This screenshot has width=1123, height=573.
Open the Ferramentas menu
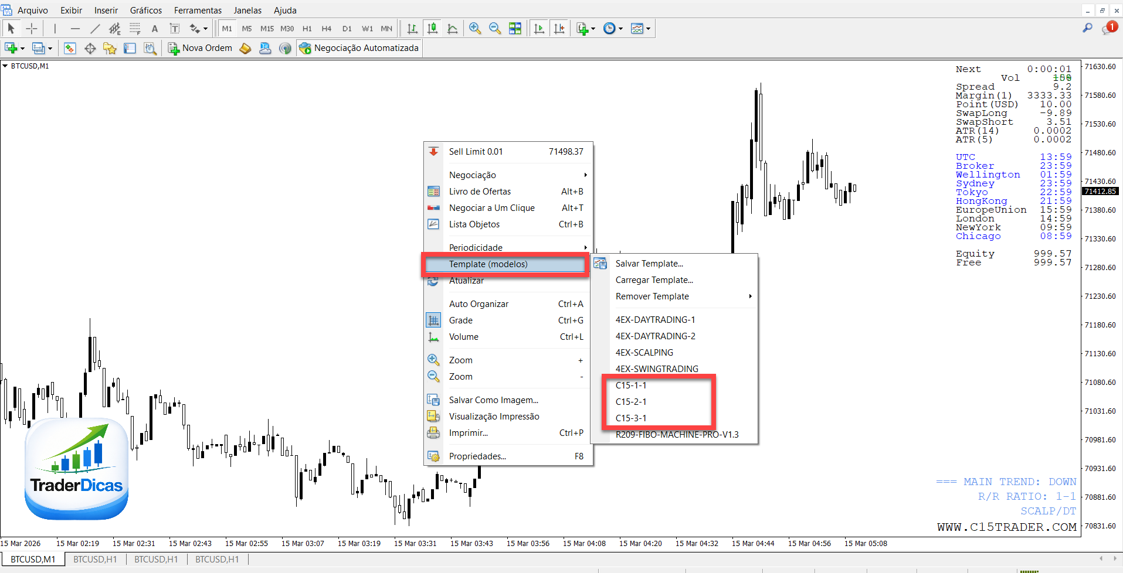point(198,10)
